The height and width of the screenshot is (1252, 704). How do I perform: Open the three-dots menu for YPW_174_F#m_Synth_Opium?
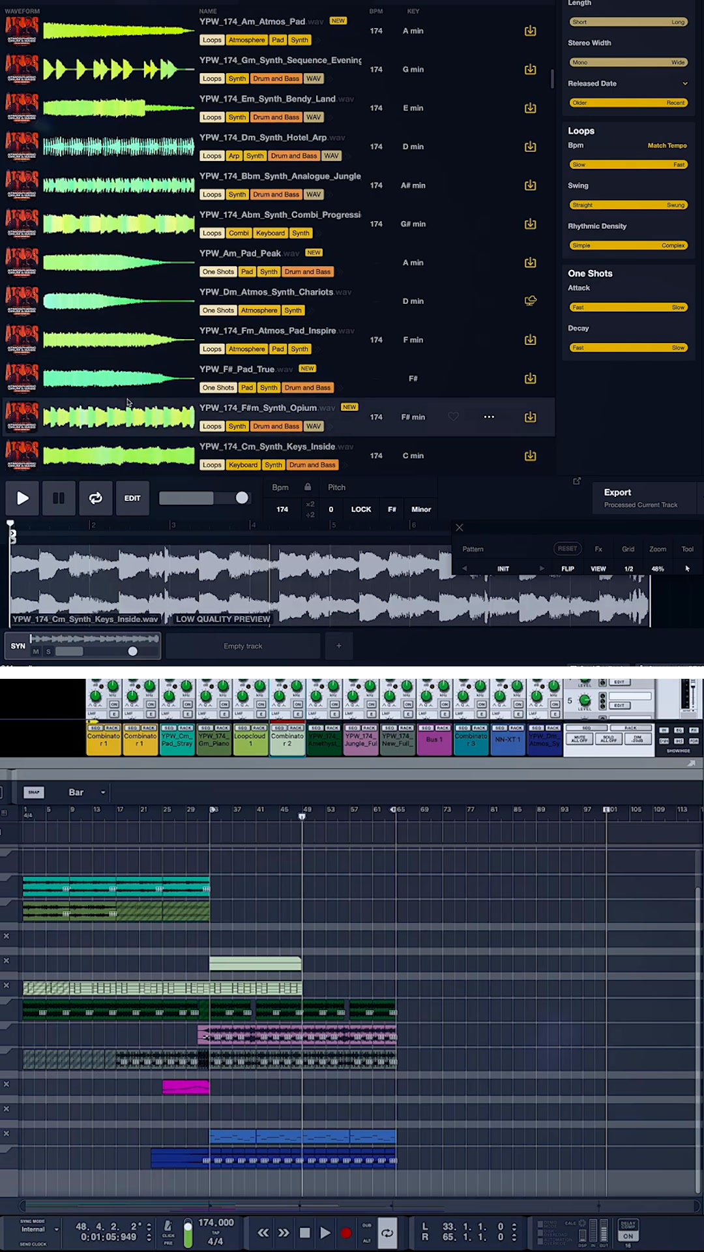coord(489,417)
